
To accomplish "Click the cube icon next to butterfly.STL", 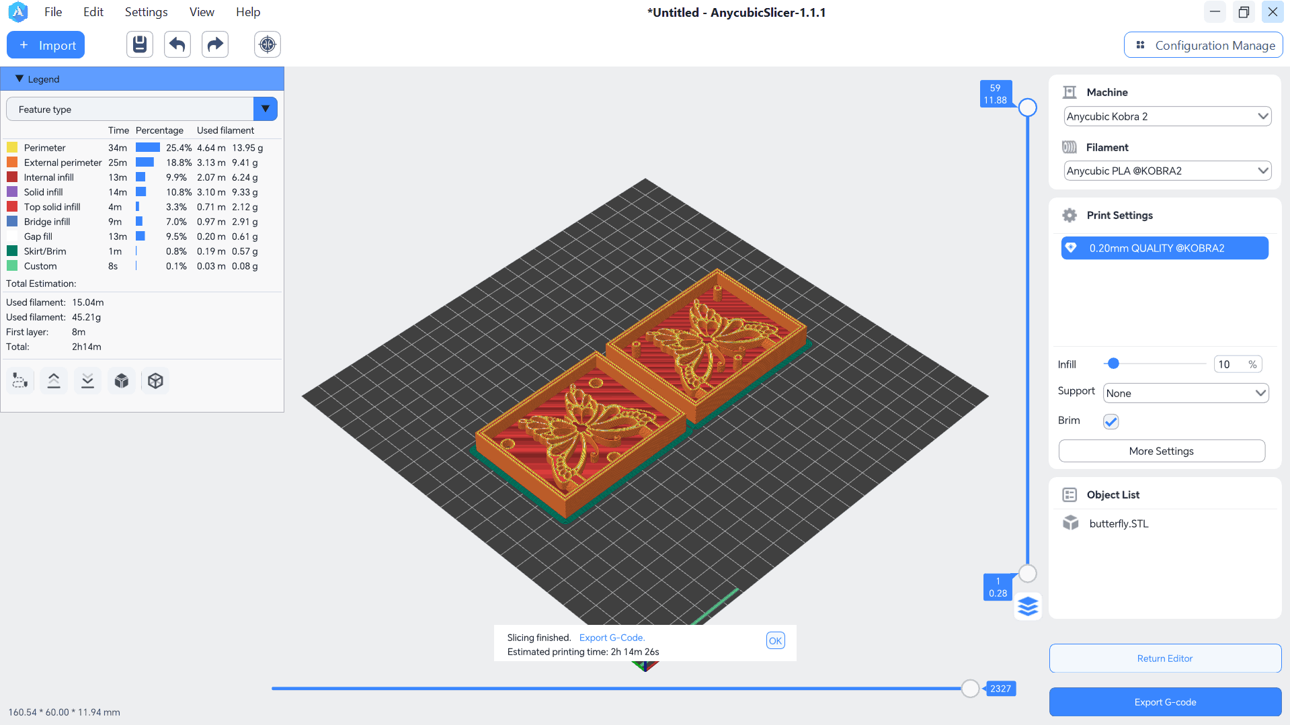I will [1071, 523].
